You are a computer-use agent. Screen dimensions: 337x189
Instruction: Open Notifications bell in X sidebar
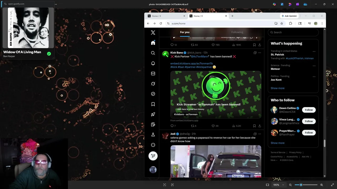pos(153,63)
